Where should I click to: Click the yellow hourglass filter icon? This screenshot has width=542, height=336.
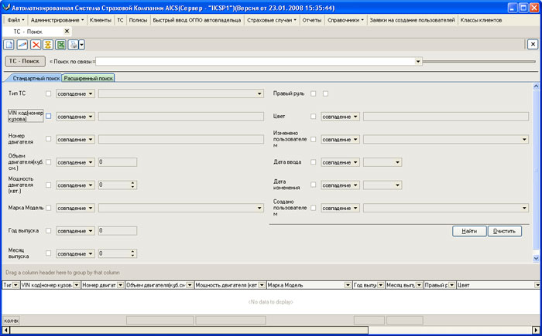click(x=47, y=45)
